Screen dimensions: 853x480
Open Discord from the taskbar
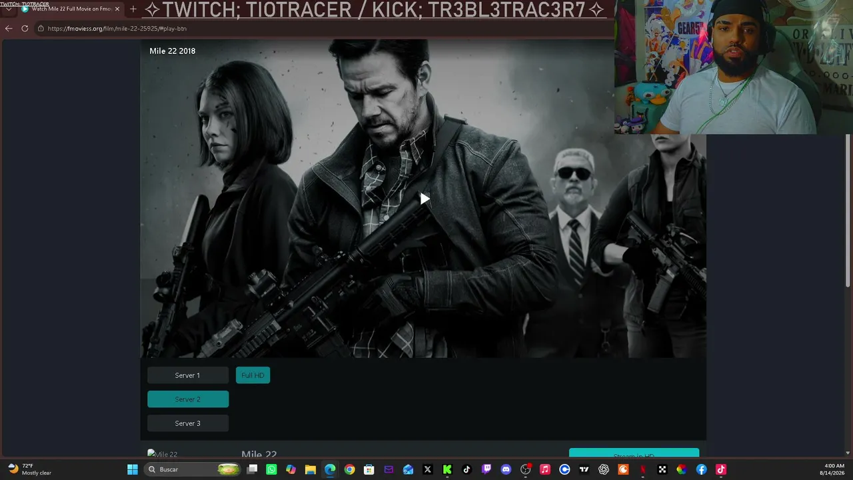coord(506,469)
